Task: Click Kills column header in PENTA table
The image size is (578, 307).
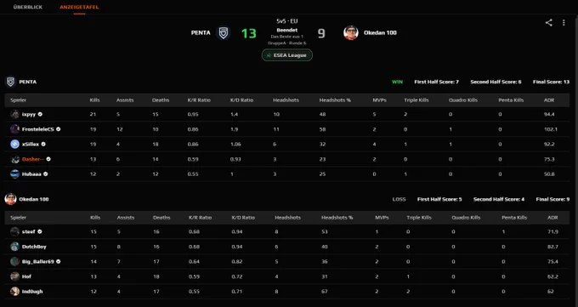Action: (94, 100)
